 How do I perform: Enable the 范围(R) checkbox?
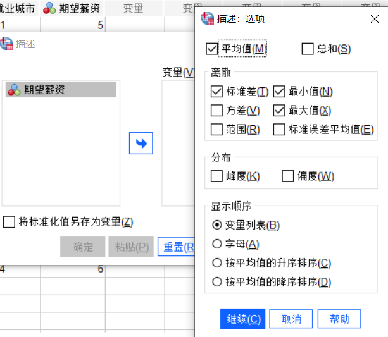click(216, 130)
